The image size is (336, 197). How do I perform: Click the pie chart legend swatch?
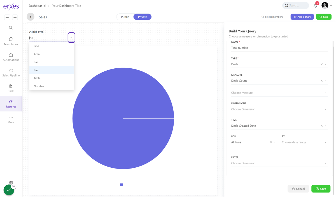[122, 184]
